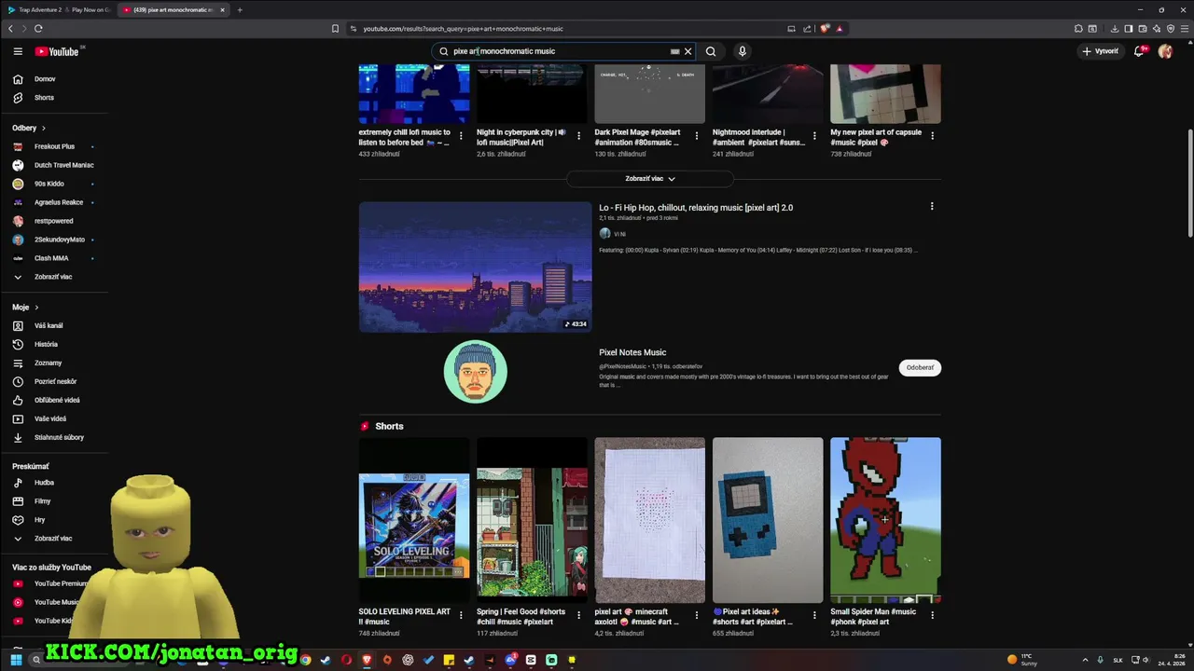This screenshot has height=671, width=1194.
Task: Open Pixel Notes Music channel avatar
Action: pos(476,372)
